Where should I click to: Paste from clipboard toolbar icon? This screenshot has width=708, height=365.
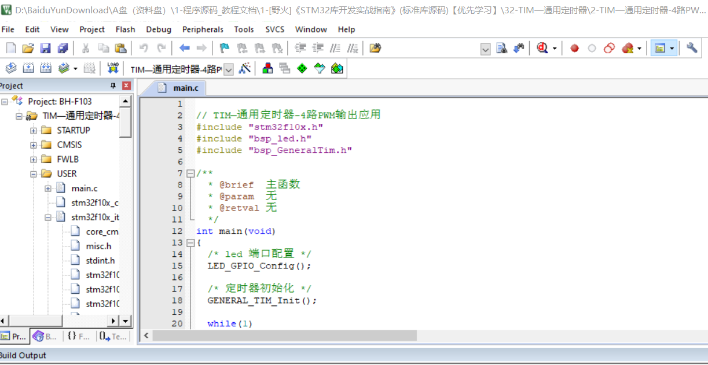(x=120, y=49)
